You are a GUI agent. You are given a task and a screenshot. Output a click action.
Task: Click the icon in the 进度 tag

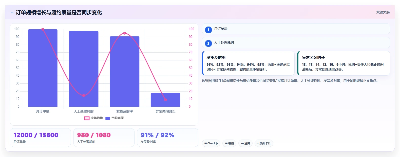pos(242,143)
